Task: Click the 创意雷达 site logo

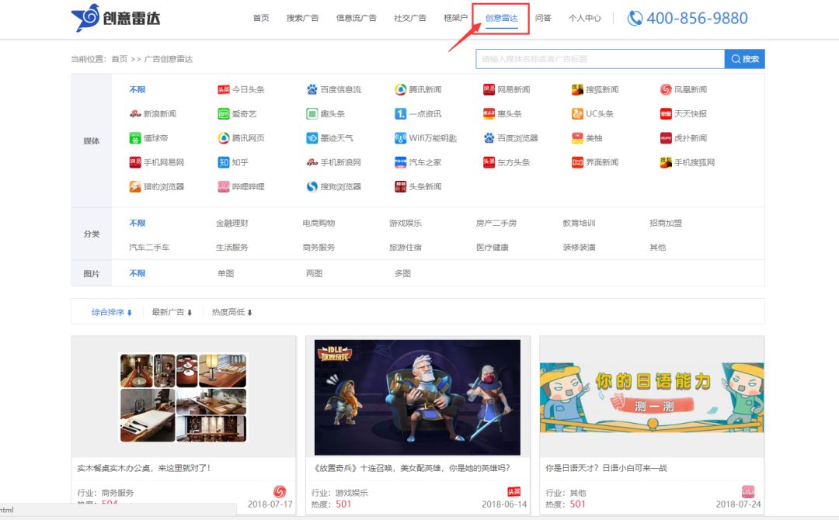Action: (x=116, y=18)
